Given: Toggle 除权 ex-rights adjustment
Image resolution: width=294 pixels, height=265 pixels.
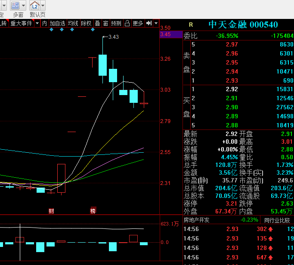Looking at the screenshot, I should click(x=86, y=23).
